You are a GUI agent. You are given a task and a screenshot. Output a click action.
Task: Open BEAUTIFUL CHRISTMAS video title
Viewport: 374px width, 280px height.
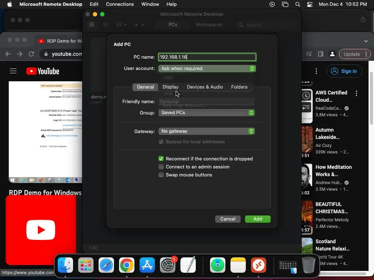pyautogui.click(x=332, y=208)
